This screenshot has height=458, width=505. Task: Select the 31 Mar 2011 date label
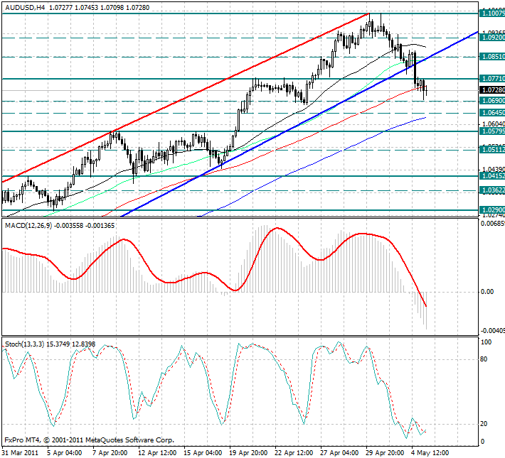coord(20,453)
